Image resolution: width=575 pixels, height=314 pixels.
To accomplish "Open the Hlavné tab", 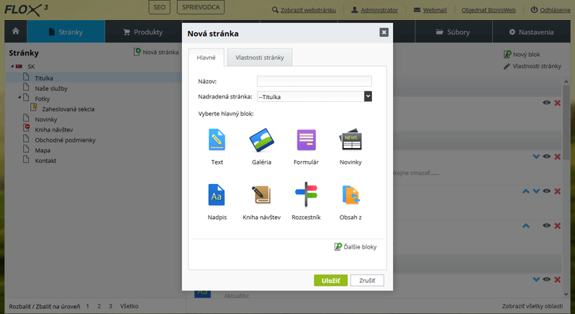I will pyautogui.click(x=206, y=57).
